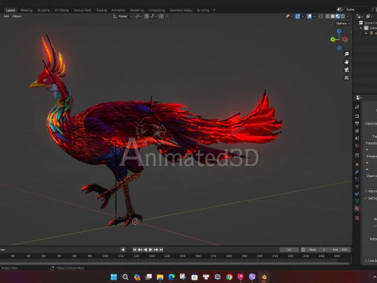This screenshot has width=377, height=283.
Task: Open the overlays settings dropdown arrow
Action: 314,17
